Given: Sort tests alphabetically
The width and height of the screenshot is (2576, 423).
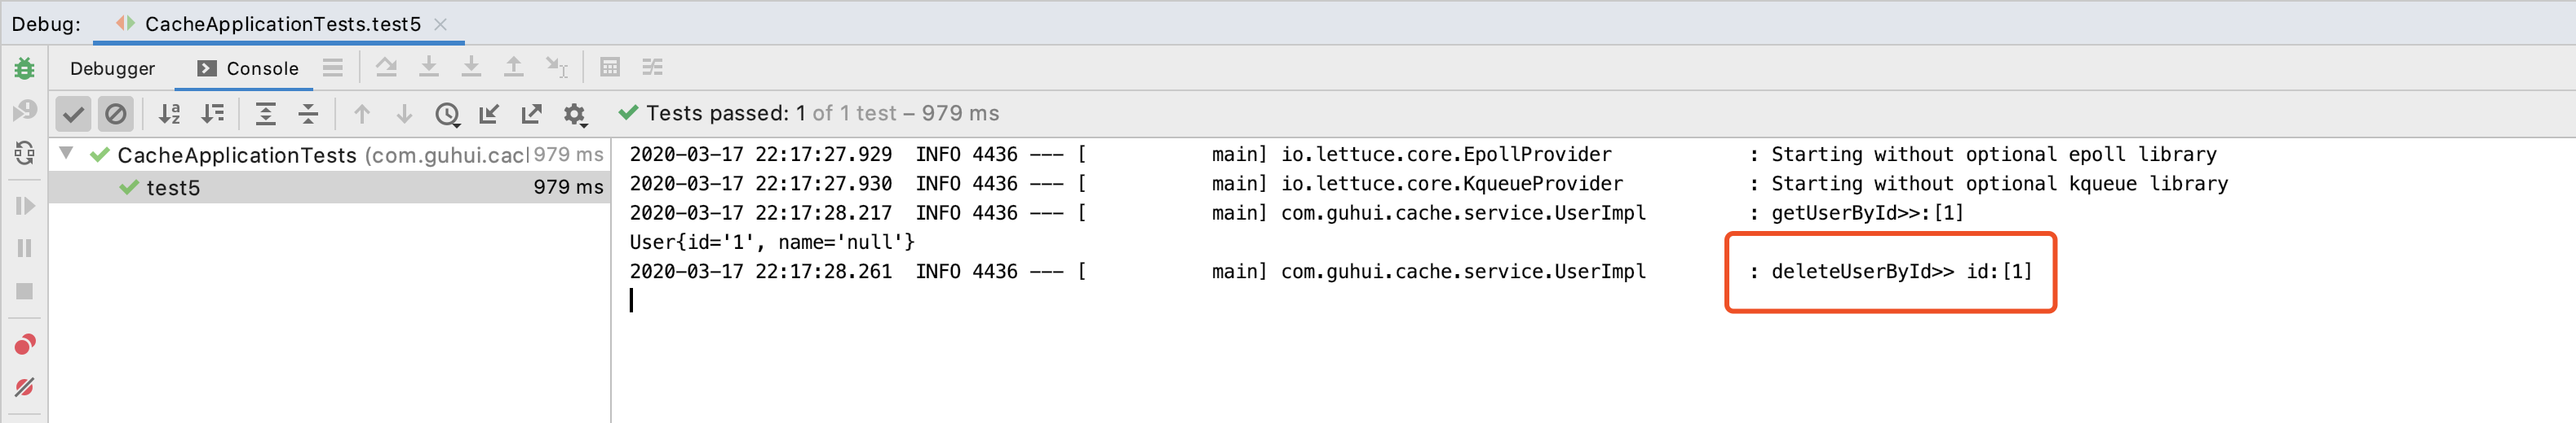Looking at the screenshot, I should click(169, 114).
